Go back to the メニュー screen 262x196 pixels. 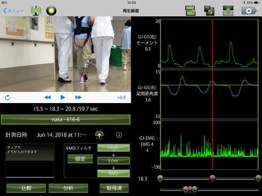pyautogui.click(x=13, y=11)
